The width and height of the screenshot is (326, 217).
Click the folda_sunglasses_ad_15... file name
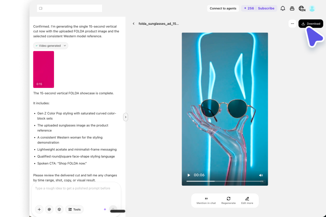(159, 24)
